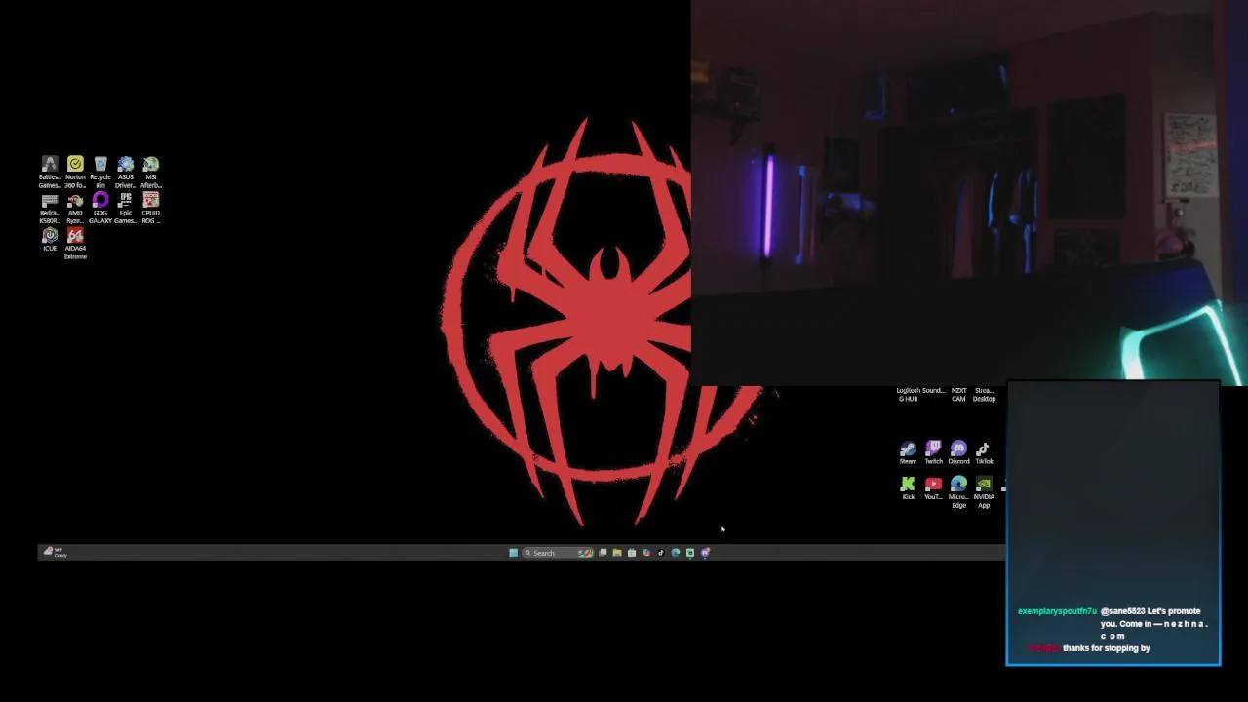This screenshot has width=1248, height=702.
Task: Click the webcam feed overlay
Action: pyautogui.click(x=969, y=193)
